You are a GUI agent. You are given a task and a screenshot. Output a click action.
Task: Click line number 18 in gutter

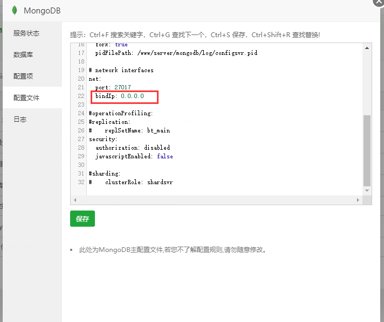pos(81,61)
